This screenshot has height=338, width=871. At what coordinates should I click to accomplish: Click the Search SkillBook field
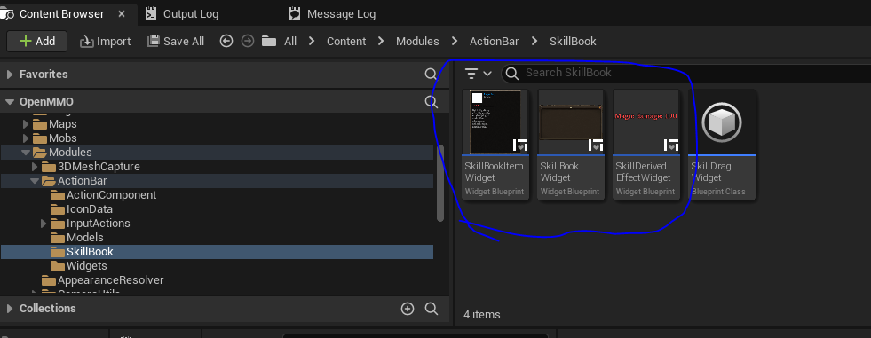(686, 73)
